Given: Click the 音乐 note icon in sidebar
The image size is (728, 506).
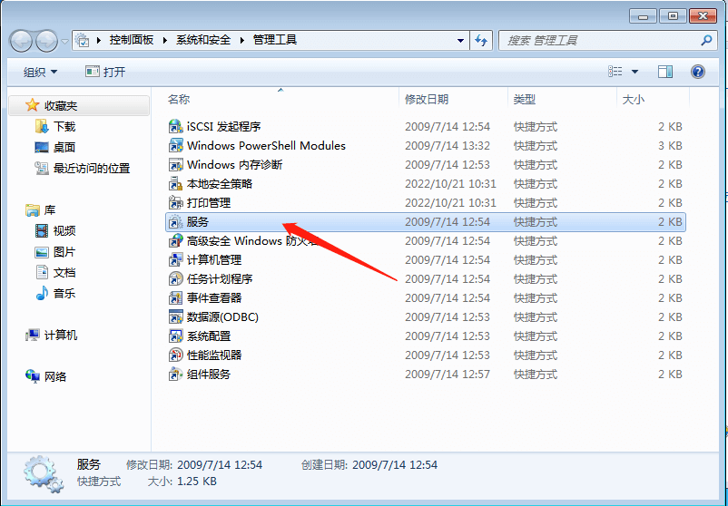Looking at the screenshot, I should pyautogui.click(x=42, y=293).
